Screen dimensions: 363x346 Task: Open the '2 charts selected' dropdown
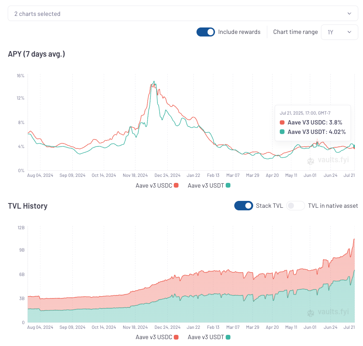point(183,13)
